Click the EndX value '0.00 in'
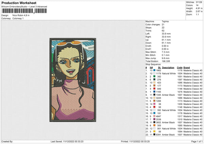 coord(165,46)
